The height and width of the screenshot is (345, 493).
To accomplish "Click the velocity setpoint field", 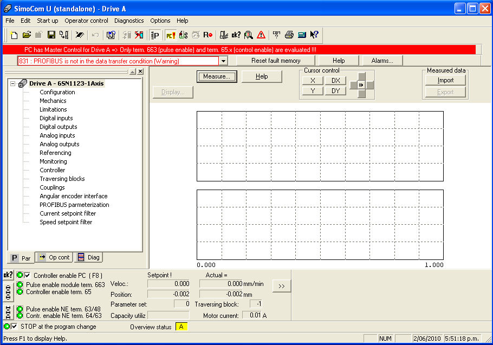I will pyautogui.click(x=168, y=284).
